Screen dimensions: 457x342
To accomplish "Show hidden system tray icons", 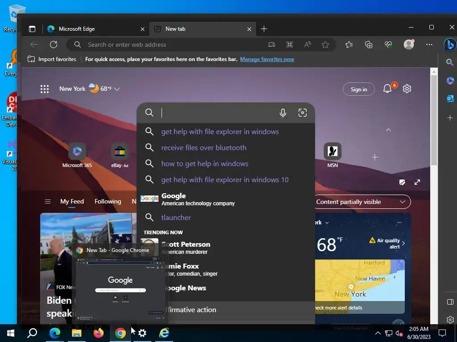I will pos(378,333).
